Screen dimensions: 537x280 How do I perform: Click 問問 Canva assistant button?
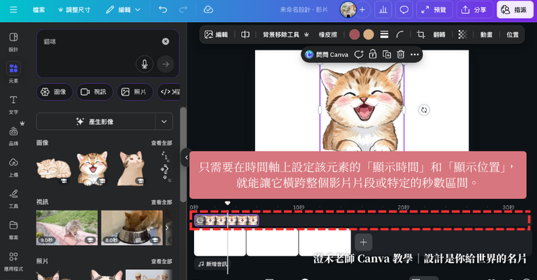(327, 54)
